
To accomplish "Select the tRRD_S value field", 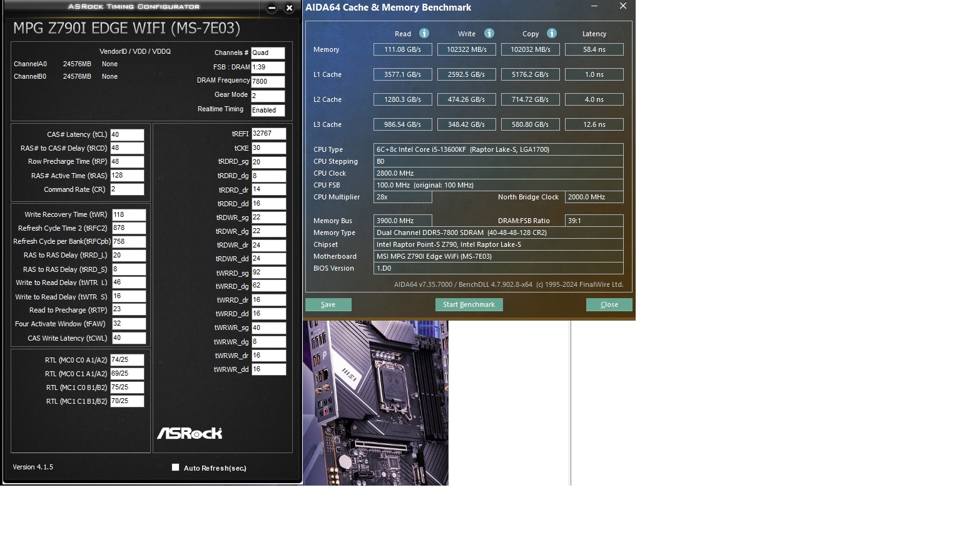I will tap(129, 269).
